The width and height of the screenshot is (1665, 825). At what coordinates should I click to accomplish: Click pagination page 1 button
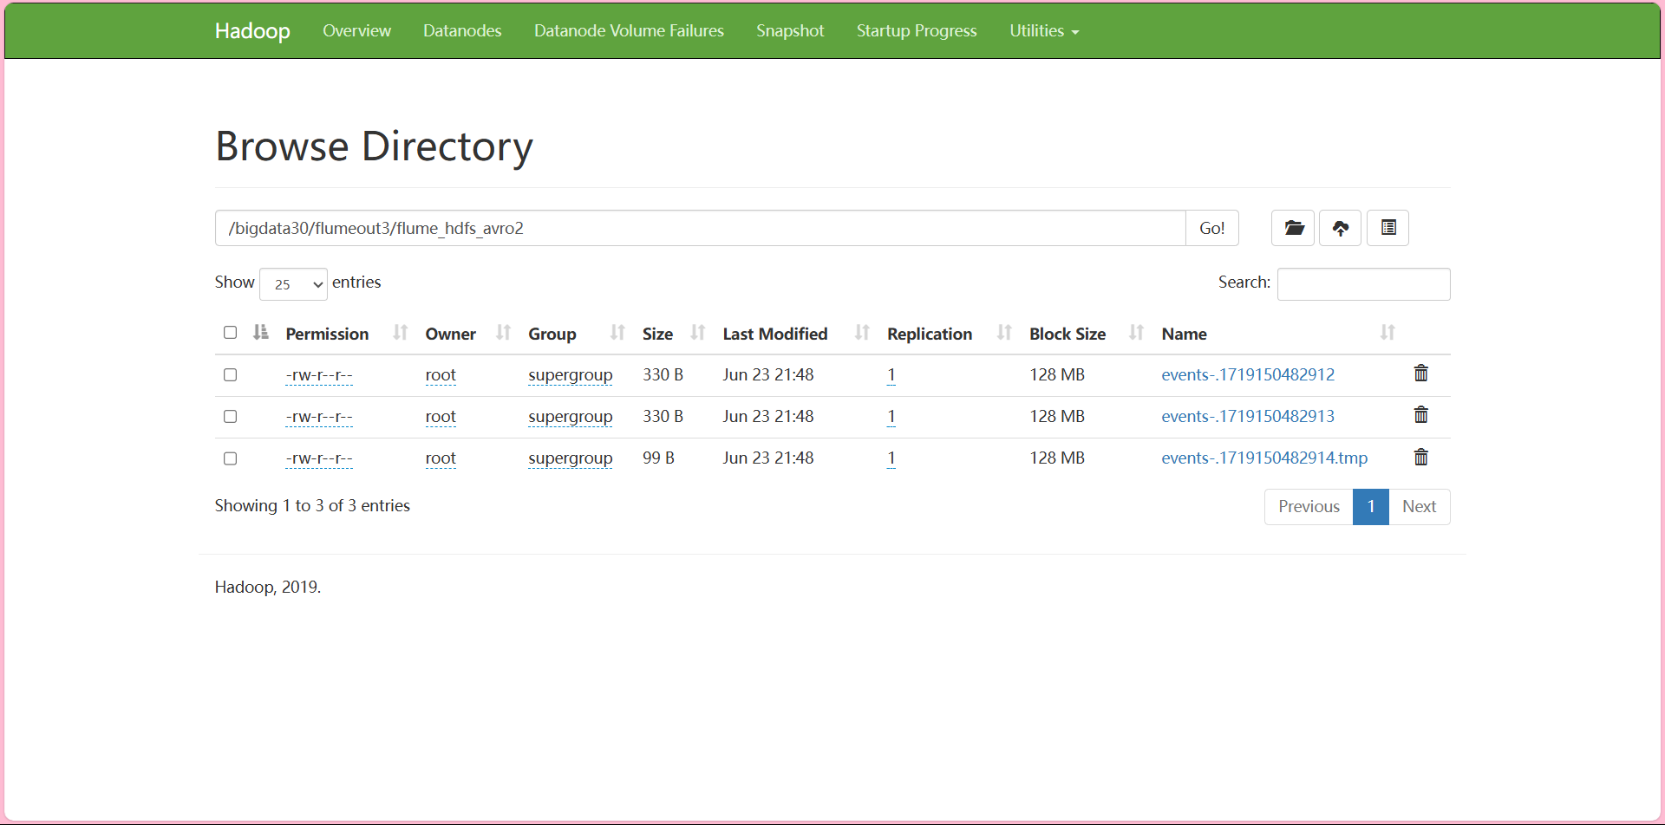click(x=1371, y=506)
